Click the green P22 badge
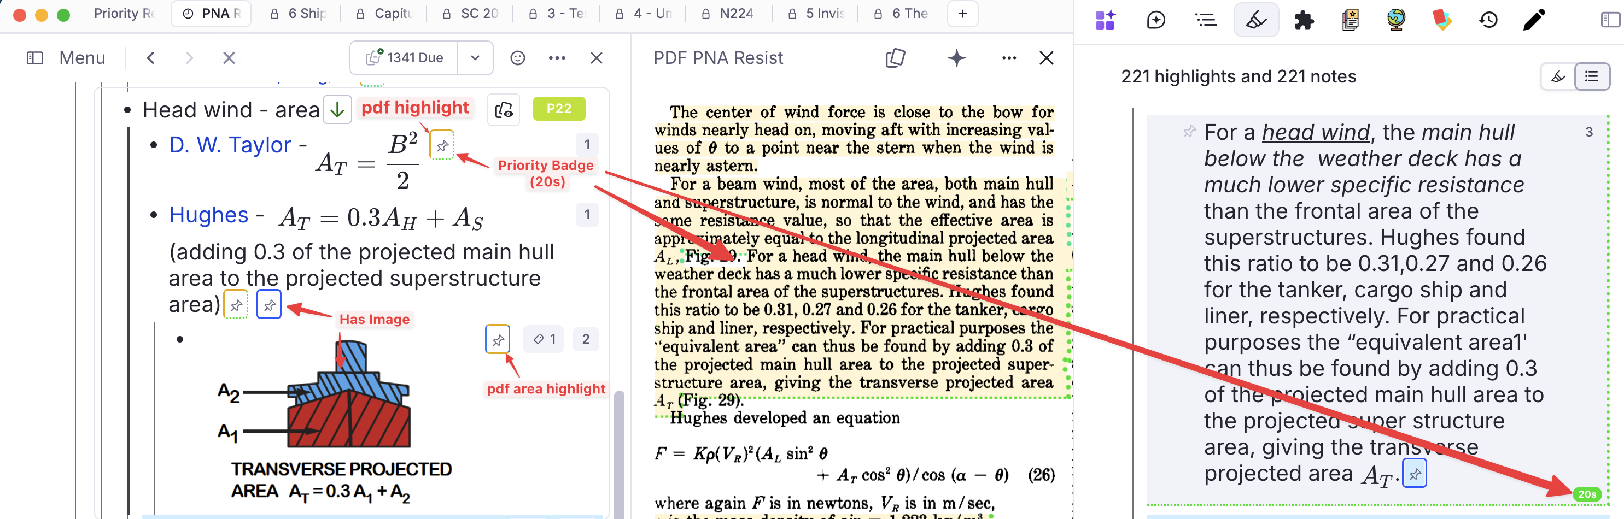This screenshot has height=519, width=1624. tap(559, 109)
